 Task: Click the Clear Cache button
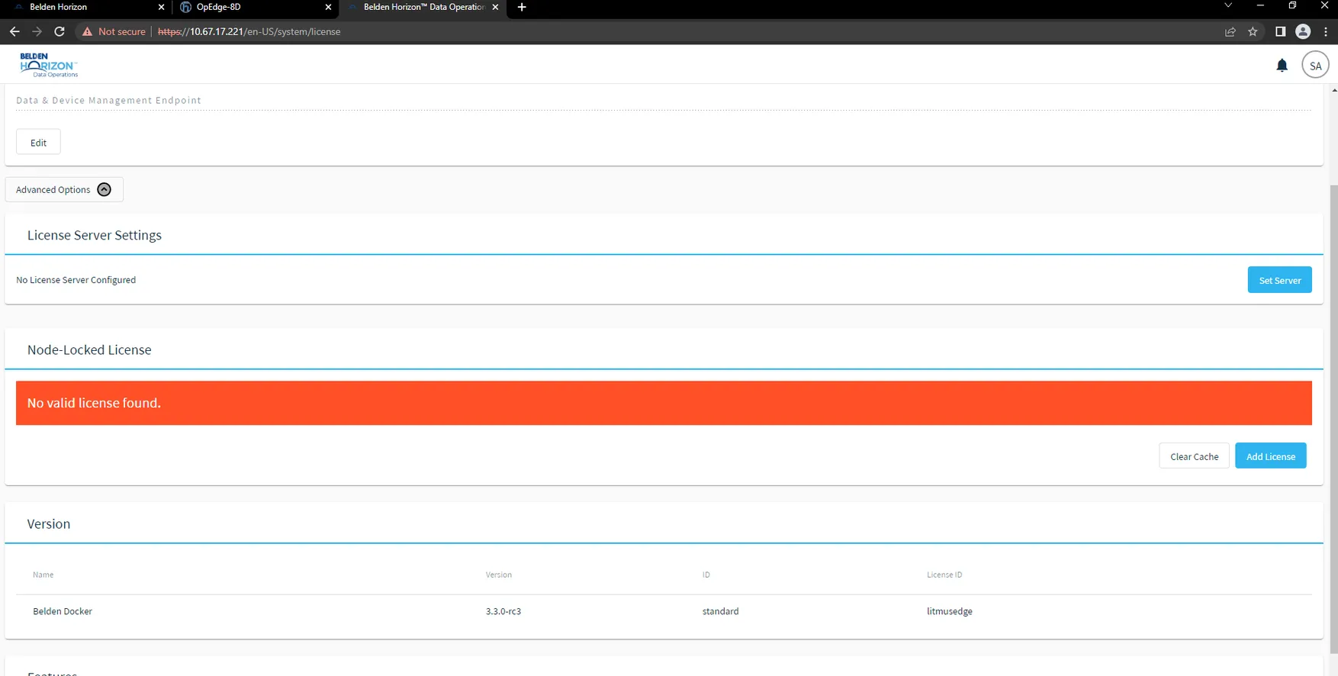click(x=1194, y=456)
